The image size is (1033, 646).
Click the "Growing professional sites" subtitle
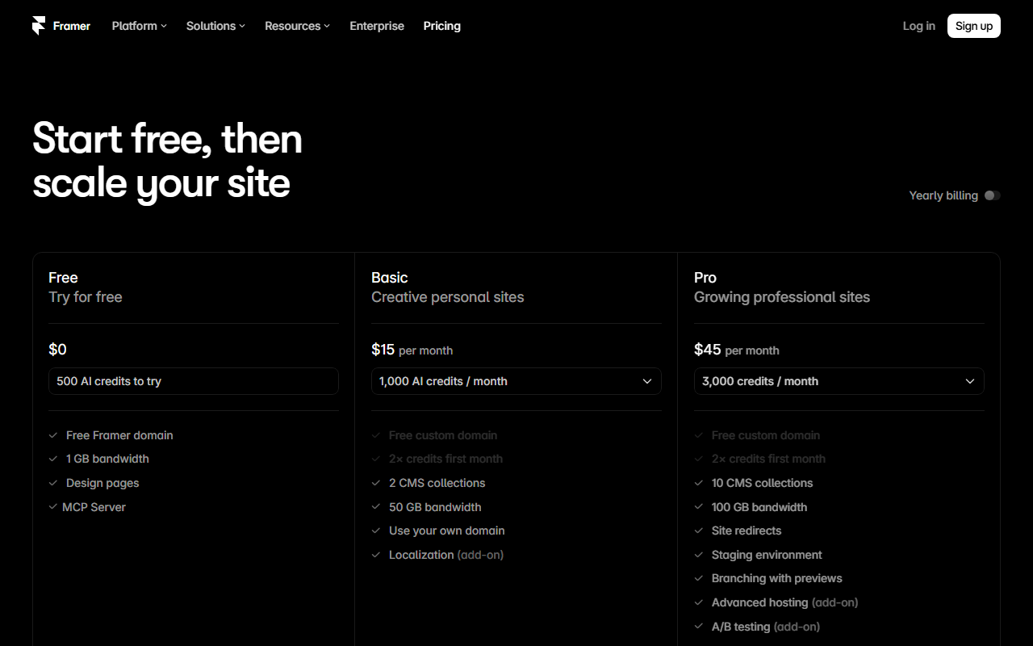pos(782,297)
